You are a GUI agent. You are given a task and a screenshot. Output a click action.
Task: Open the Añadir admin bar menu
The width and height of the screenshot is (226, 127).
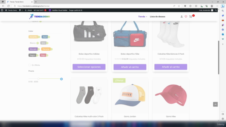point(28,10)
